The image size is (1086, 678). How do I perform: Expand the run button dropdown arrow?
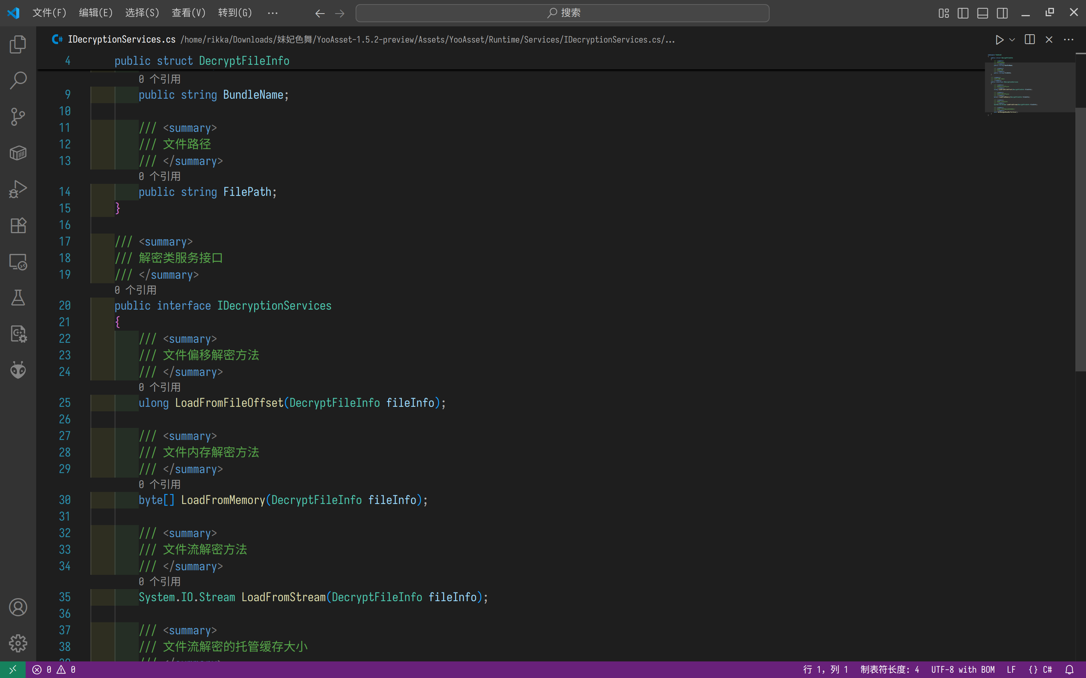pos(1012,40)
